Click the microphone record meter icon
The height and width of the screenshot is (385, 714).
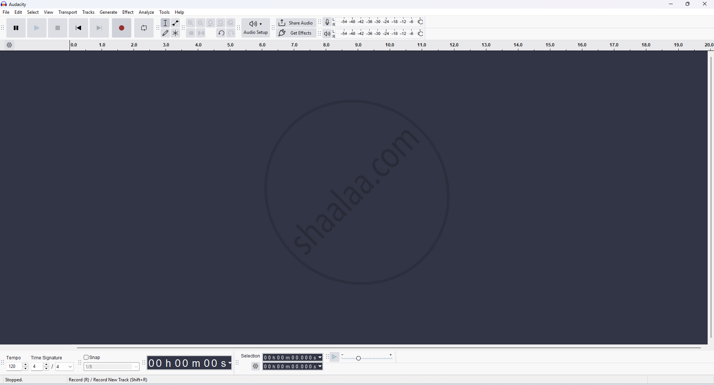[327, 22]
